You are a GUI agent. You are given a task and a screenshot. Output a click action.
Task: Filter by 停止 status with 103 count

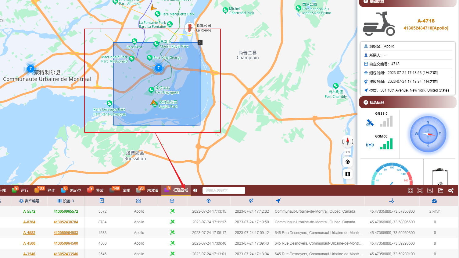tap(51, 190)
